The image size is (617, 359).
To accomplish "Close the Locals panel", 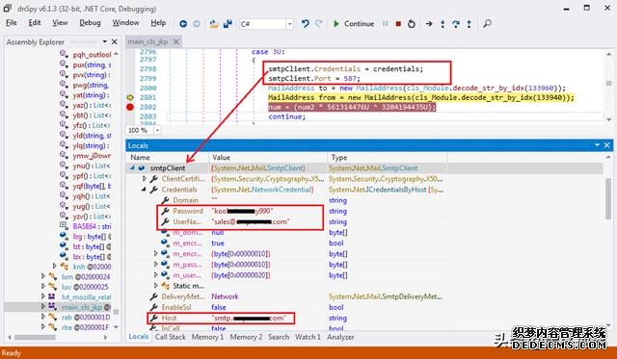I will (x=606, y=145).
